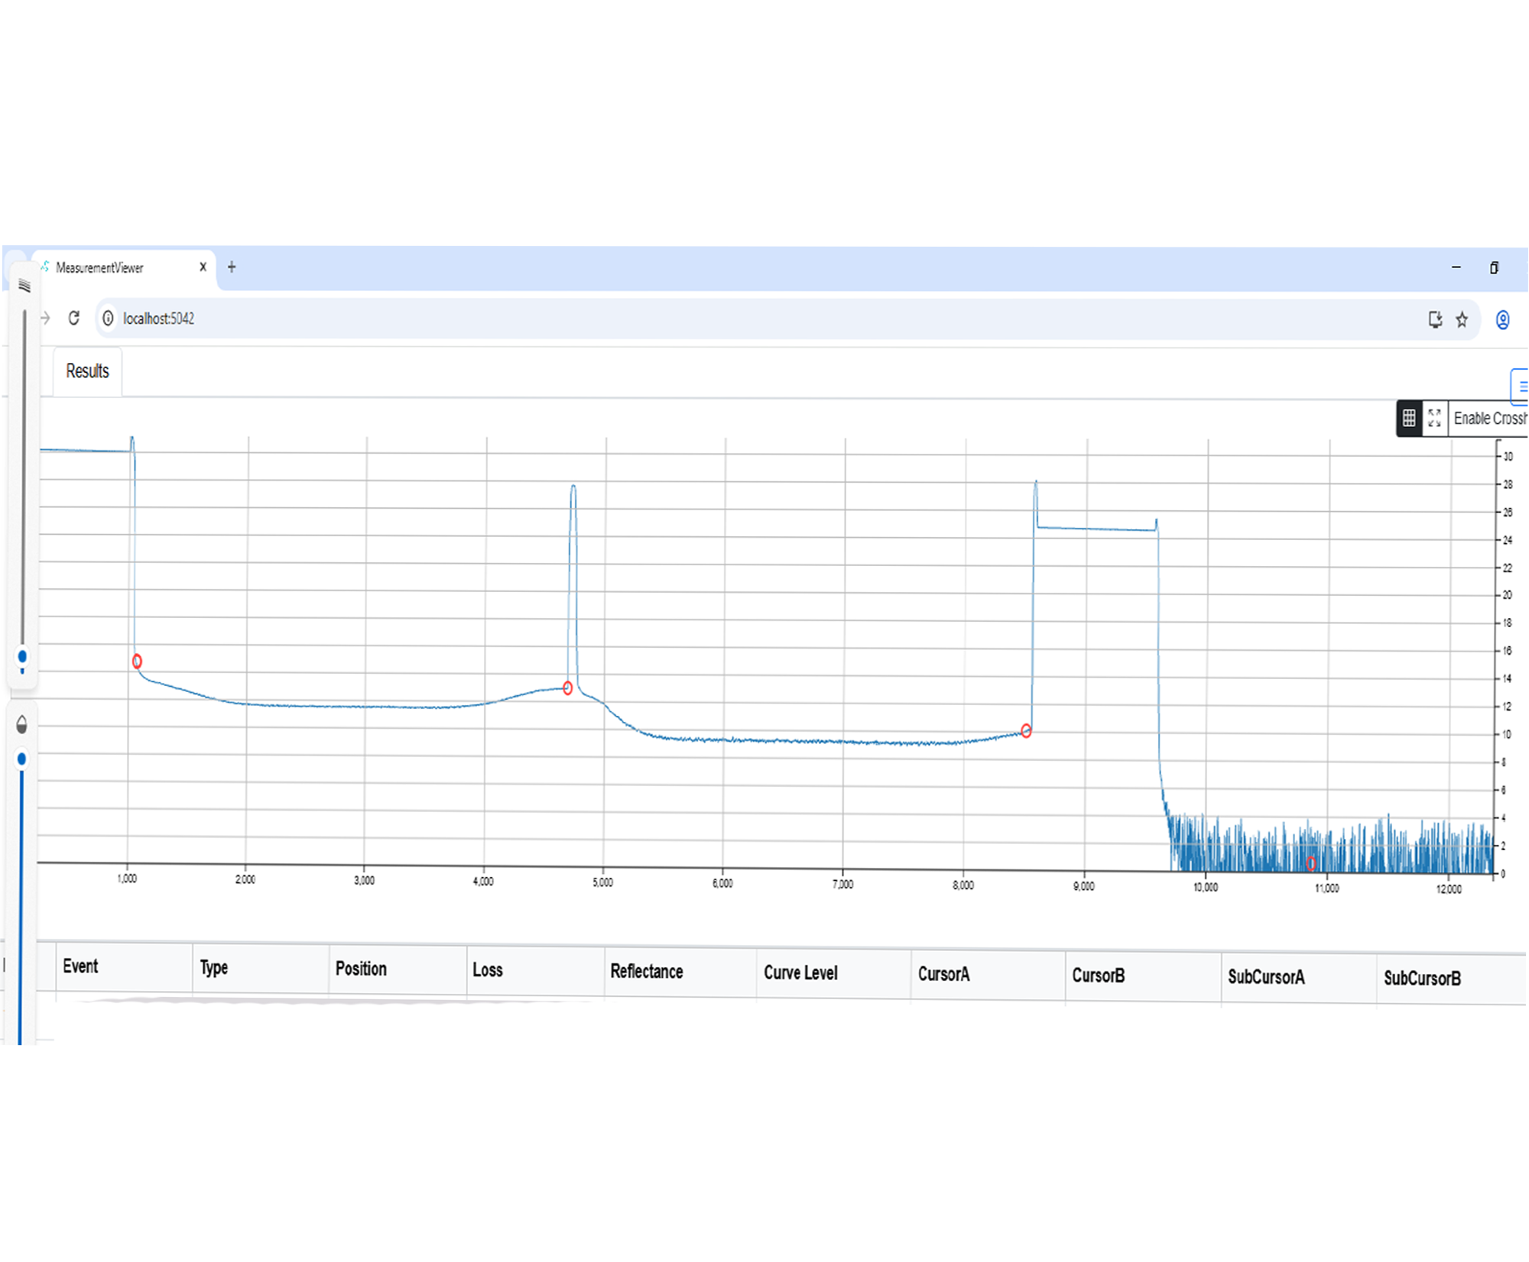The height and width of the screenshot is (1262, 1529).
Task: Reload the page with refresh icon
Action: pos(74,319)
